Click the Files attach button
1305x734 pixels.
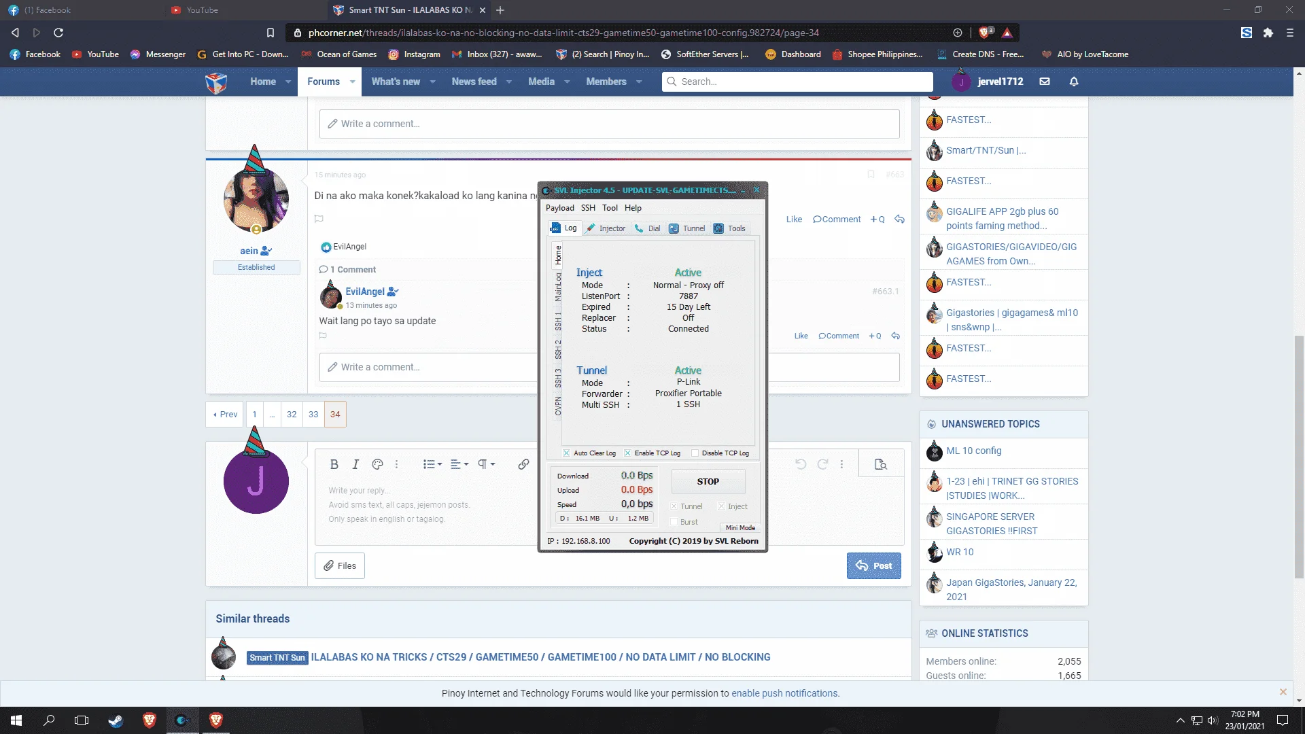click(x=340, y=565)
